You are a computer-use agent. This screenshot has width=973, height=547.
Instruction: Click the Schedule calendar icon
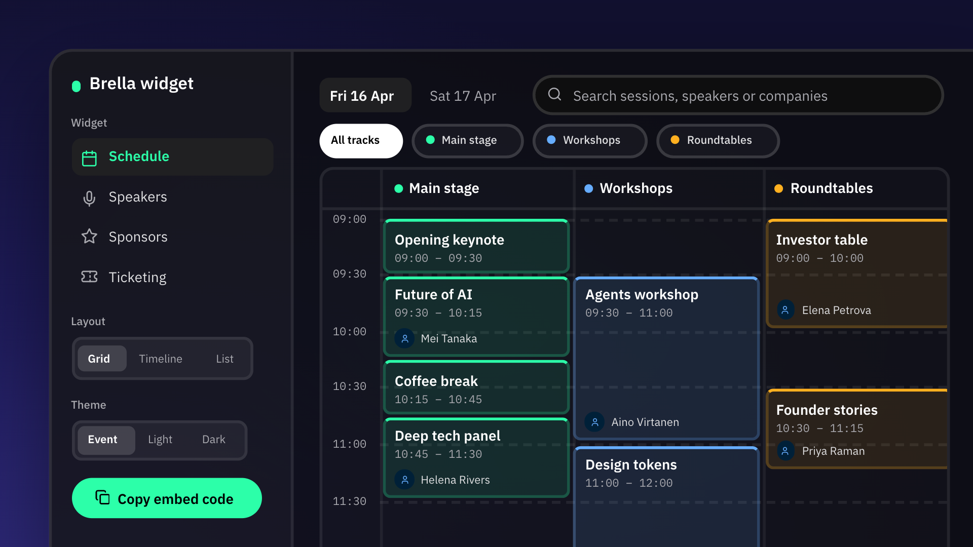[x=89, y=158]
